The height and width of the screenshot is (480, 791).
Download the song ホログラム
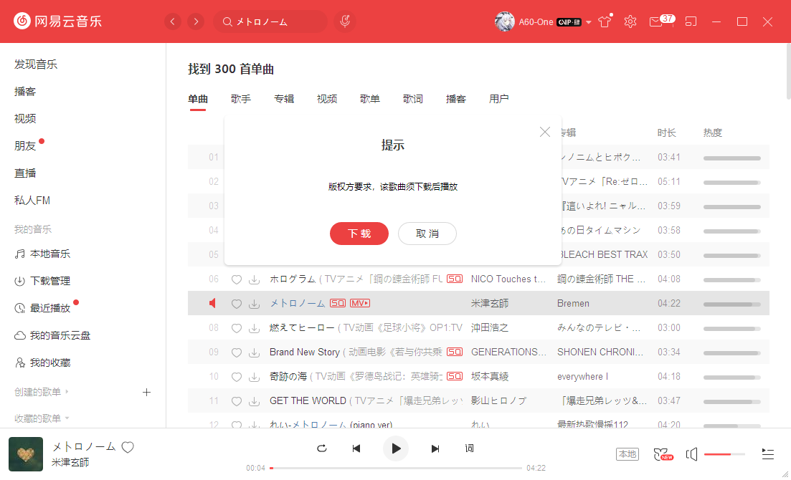pos(255,279)
